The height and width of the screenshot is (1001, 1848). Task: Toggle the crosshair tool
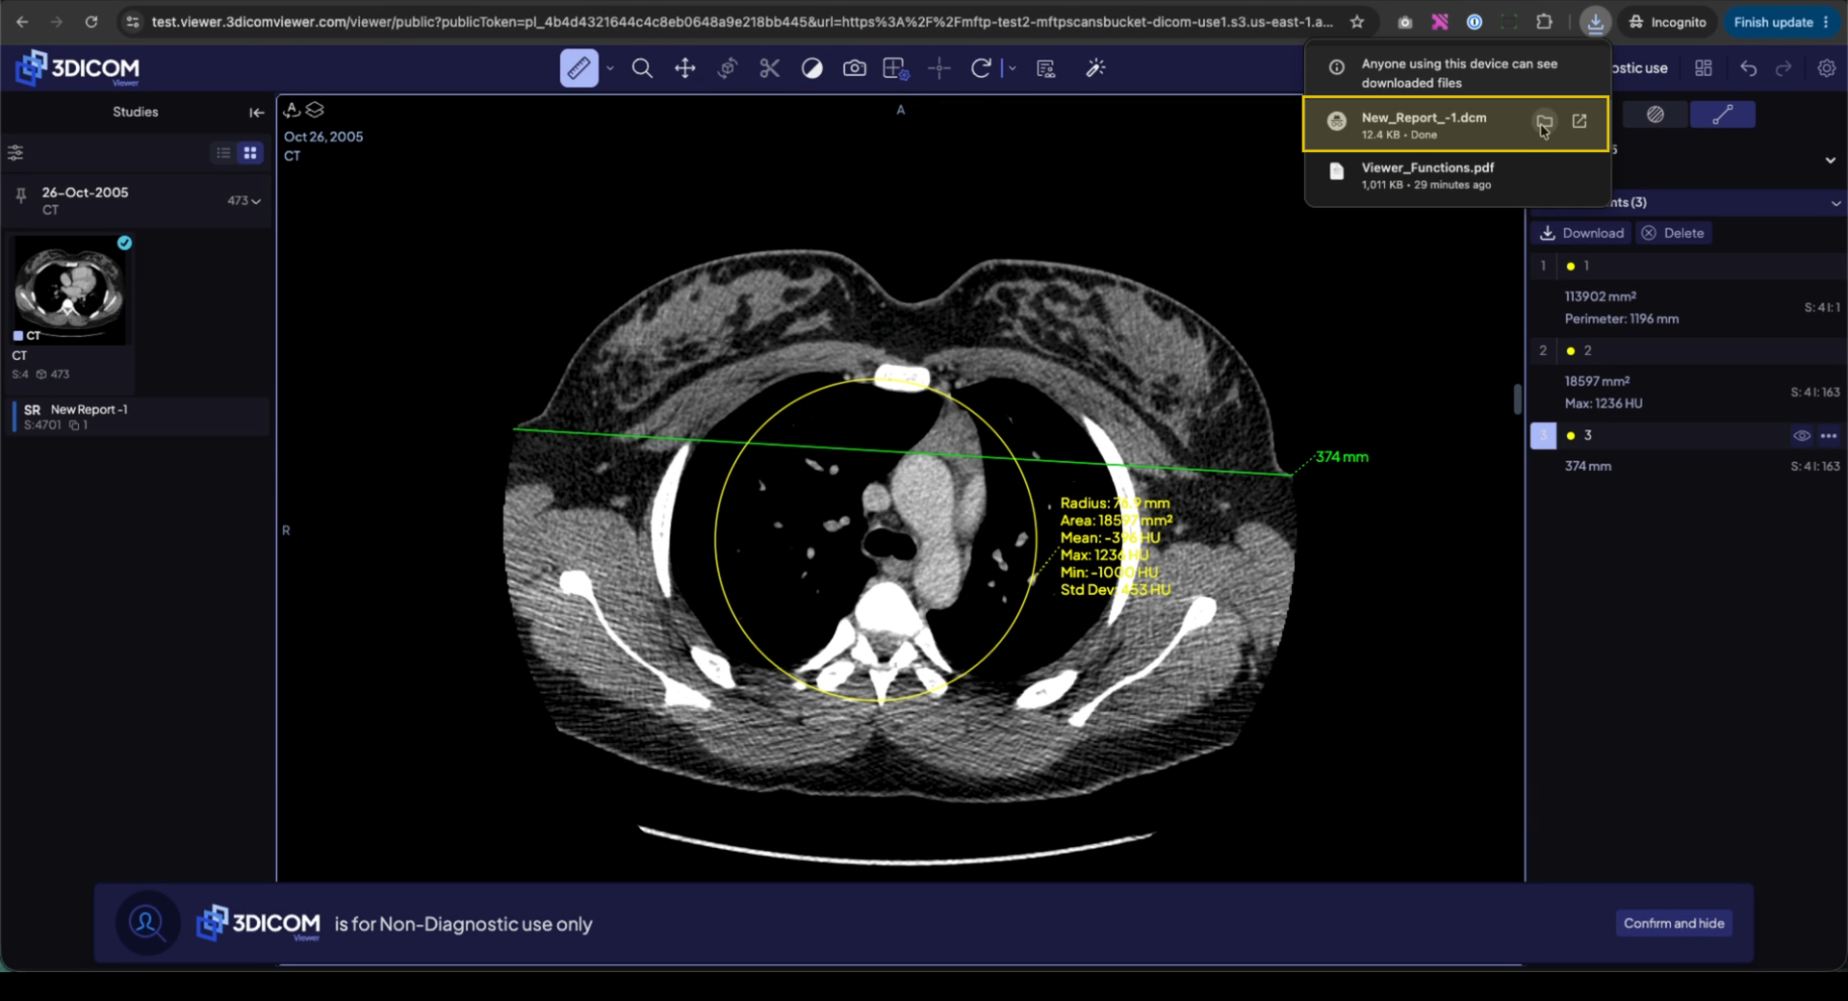click(939, 68)
